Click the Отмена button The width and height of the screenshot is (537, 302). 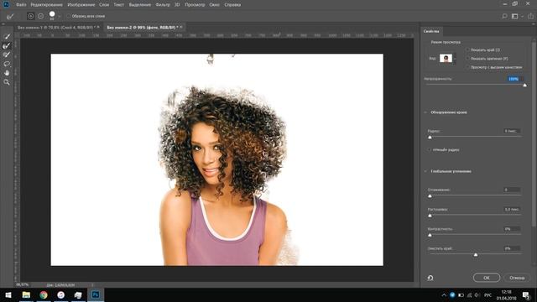click(x=517, y=278)
